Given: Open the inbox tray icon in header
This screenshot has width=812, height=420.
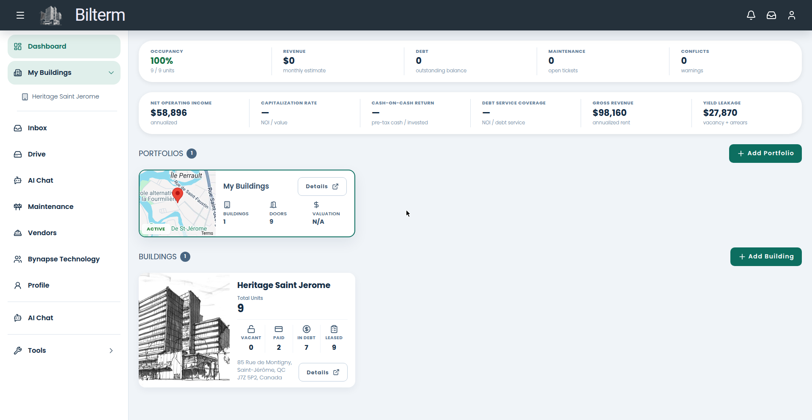Looking at the screenshot, I should [771, 15].
